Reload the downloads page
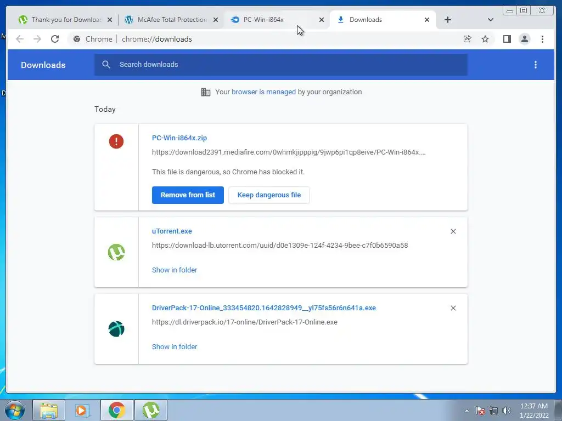Image resolution: width=562 pixels, height=421 pixels. pyautogui.click(x=55, y=39)
